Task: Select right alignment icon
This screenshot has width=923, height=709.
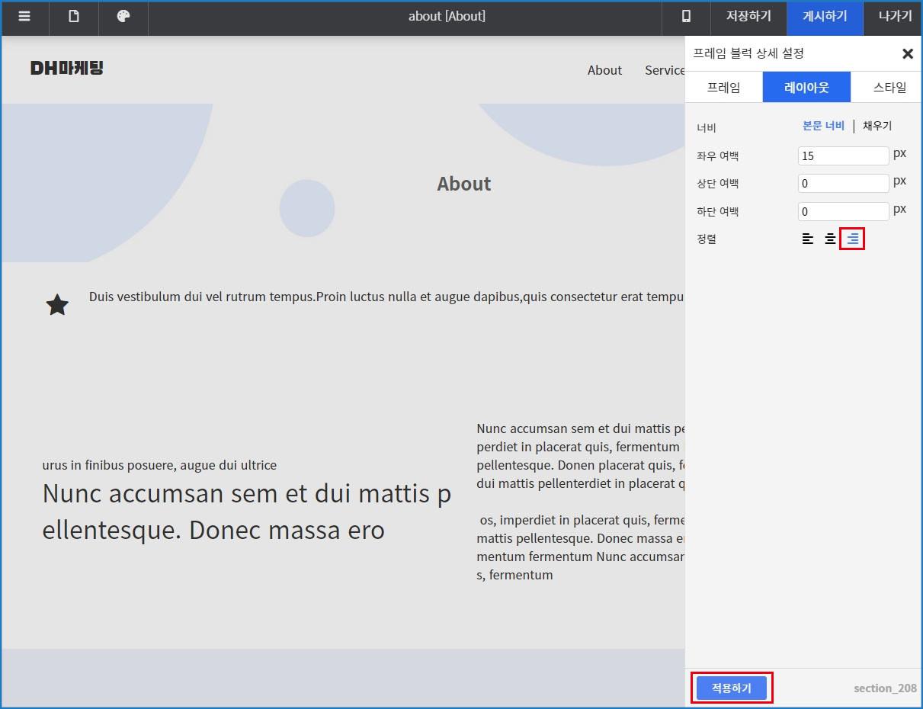Action: point(852,239)
